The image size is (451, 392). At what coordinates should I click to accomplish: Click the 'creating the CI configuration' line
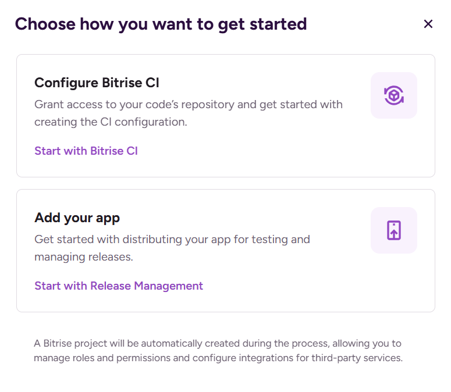tap(111, 122)
